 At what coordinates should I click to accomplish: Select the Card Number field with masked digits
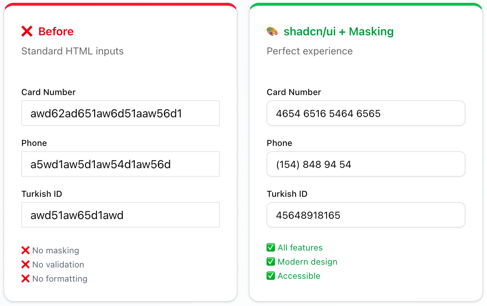pyautogui.click(x=366, y=113)
